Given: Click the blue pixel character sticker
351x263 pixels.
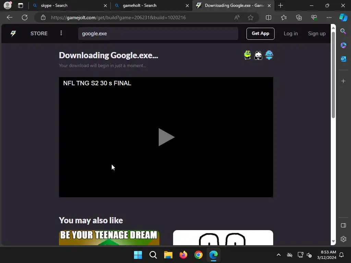Looking at the screenshot, I should [269, 55].
